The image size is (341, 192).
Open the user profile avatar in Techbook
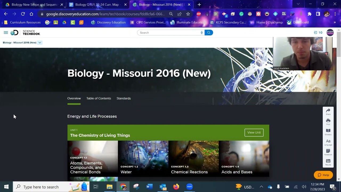click(x=330, y=33)
